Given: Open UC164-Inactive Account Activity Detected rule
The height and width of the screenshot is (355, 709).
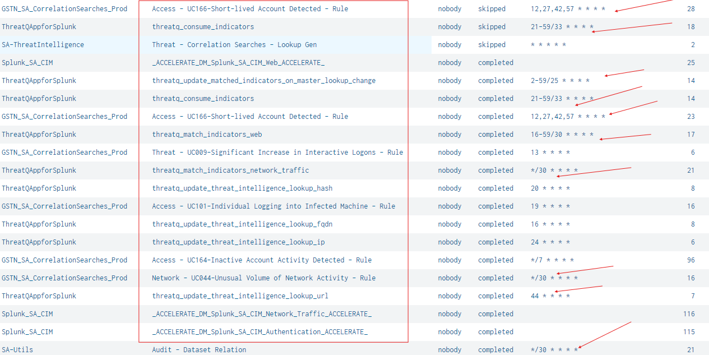Looking at the screenshot, I should [262, 260].
